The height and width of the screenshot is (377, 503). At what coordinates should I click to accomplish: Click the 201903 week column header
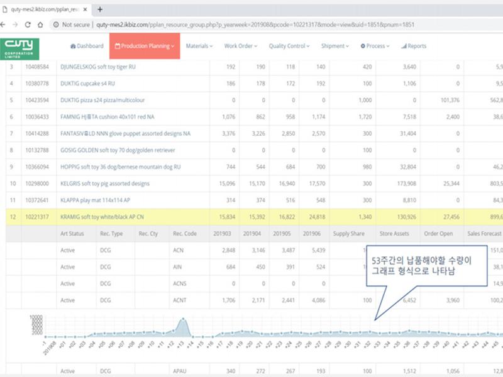[222, 233]
